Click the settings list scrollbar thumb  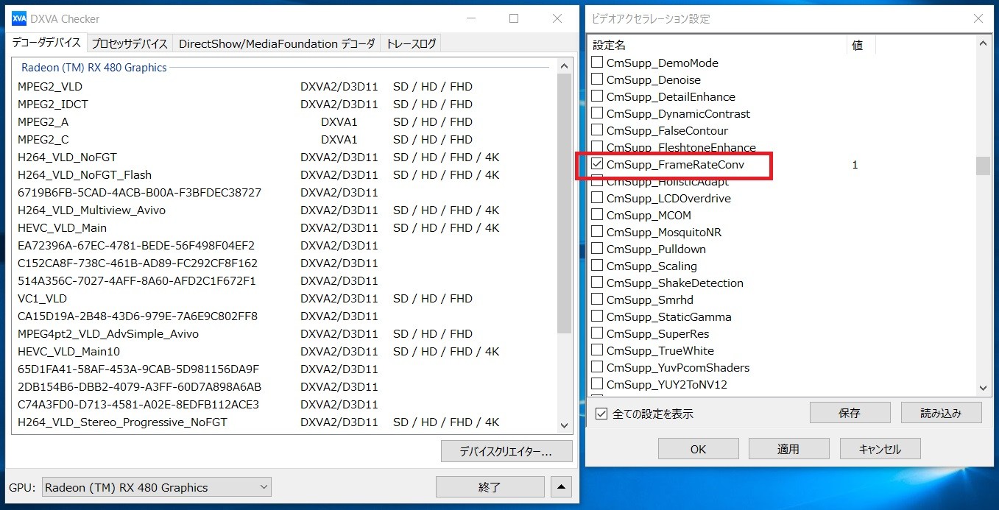pos(984,166)
